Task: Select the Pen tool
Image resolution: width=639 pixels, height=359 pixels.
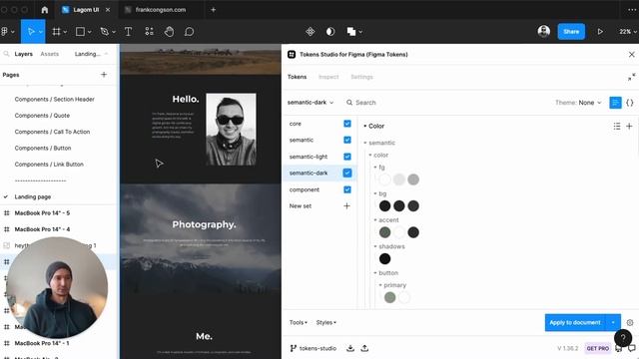Action: pyautogui.click(x=104, y=31)
